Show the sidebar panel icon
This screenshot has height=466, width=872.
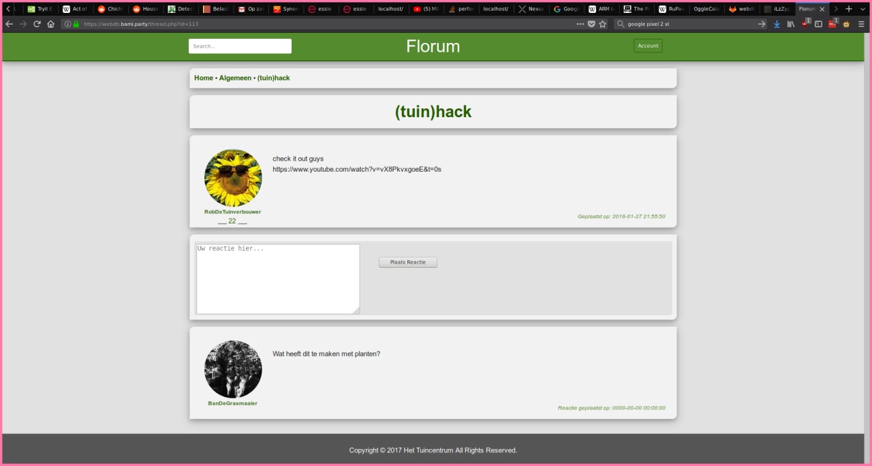point(818,24)
